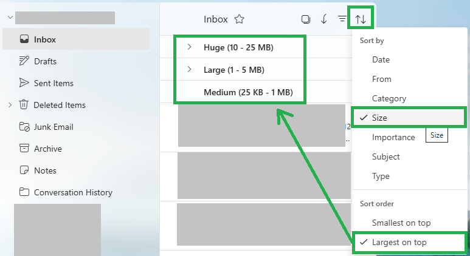Screen dimensions: 470x256
Task: Select Size sort option
Action: 409,118
